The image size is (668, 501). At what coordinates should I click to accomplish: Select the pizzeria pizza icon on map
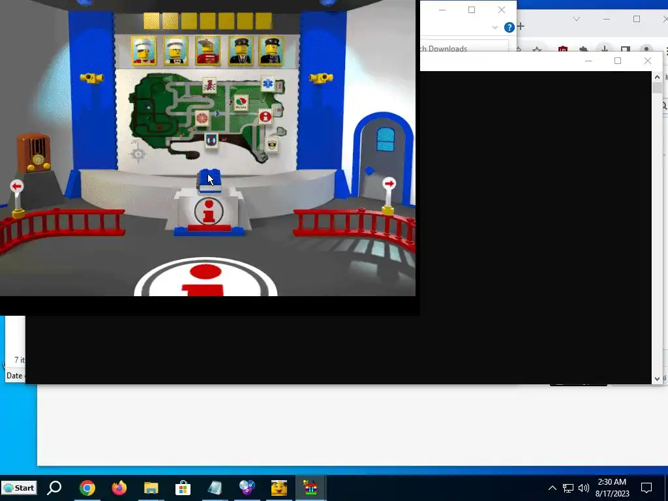(202, 118)
